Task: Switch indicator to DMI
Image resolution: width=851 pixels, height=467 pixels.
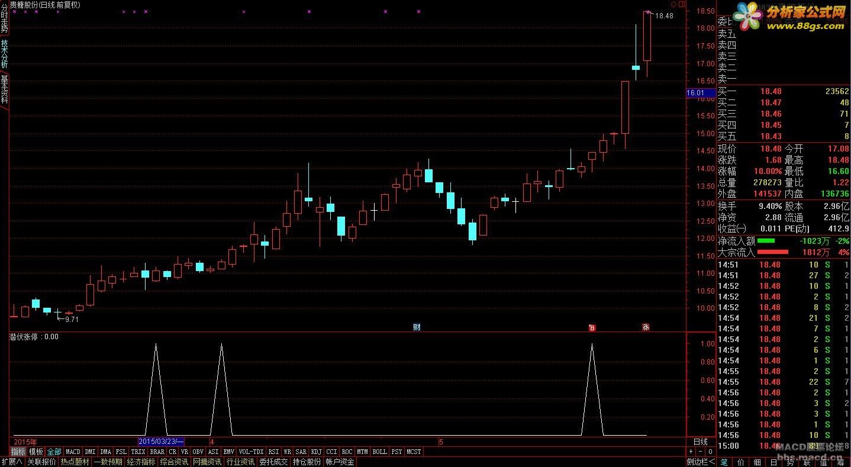Action: click(x=90, y=452)
